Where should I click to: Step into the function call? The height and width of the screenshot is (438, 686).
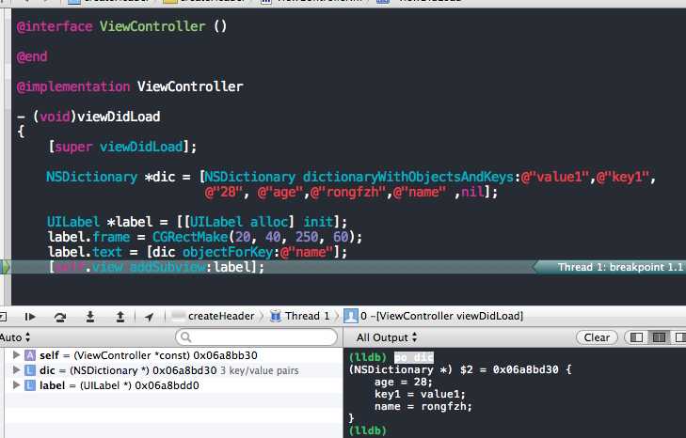[90, 316]
